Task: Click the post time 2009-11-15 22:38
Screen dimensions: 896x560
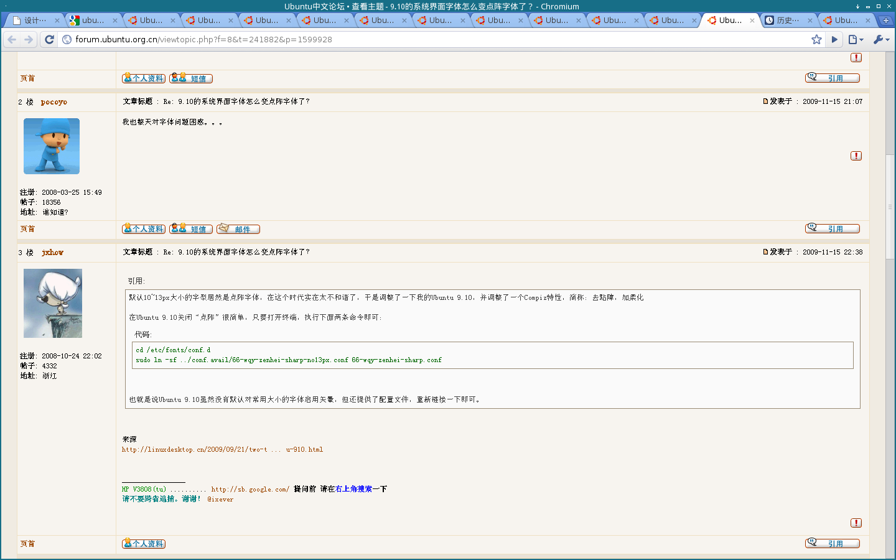Action: (833, 252)
